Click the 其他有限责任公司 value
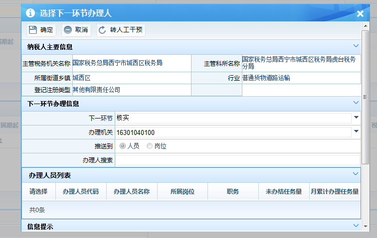Screen dimensions: 377x238 click(x=96, y=90)
